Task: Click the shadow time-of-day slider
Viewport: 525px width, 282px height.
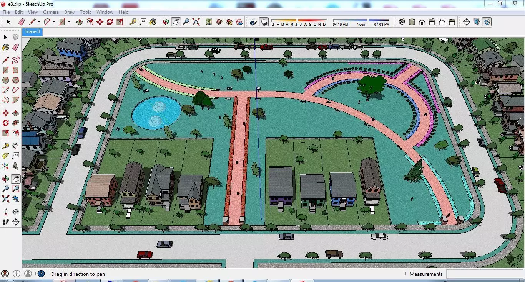Action: pos(361,20)
